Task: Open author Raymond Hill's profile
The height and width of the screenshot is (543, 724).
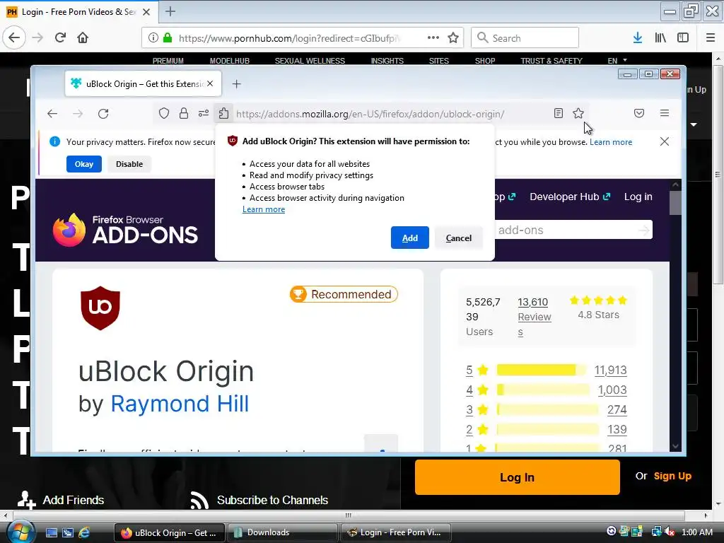Action: 180,404
